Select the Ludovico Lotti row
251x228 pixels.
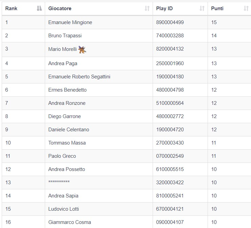[x=127, y=209]
